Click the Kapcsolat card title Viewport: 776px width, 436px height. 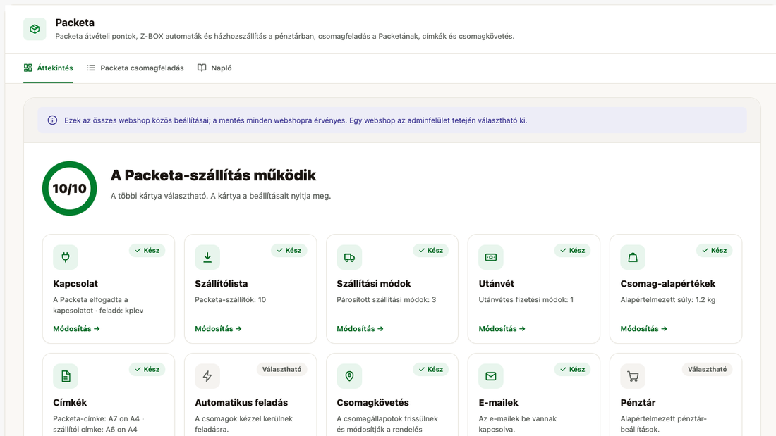[x=75, y=284]
